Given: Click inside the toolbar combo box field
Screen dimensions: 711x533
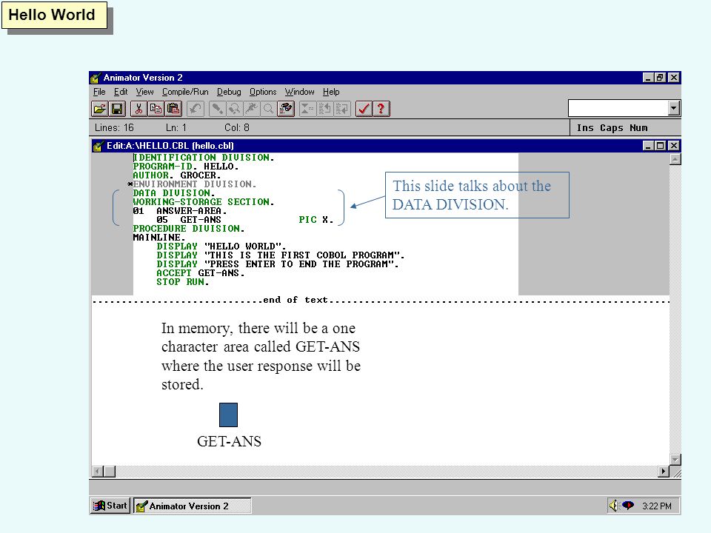Looking at the screenshot, I should [x=618, y=108].
